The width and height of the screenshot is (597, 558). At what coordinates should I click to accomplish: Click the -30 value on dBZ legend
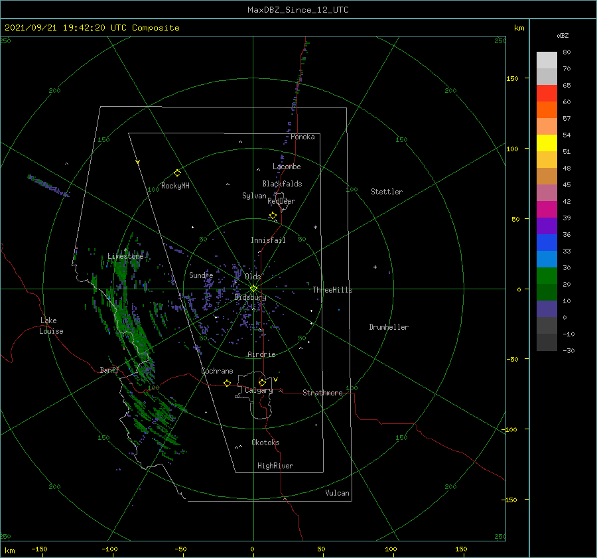568,350
